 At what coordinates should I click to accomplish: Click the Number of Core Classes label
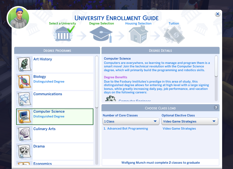[120, 115]
